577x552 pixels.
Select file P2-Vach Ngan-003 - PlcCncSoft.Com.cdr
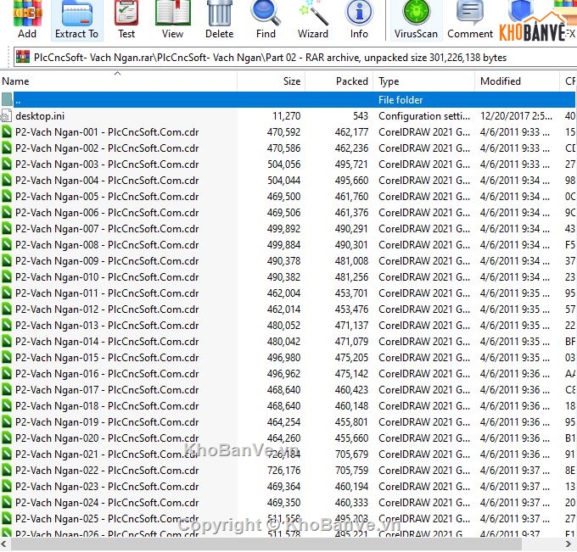click(107, 164)
